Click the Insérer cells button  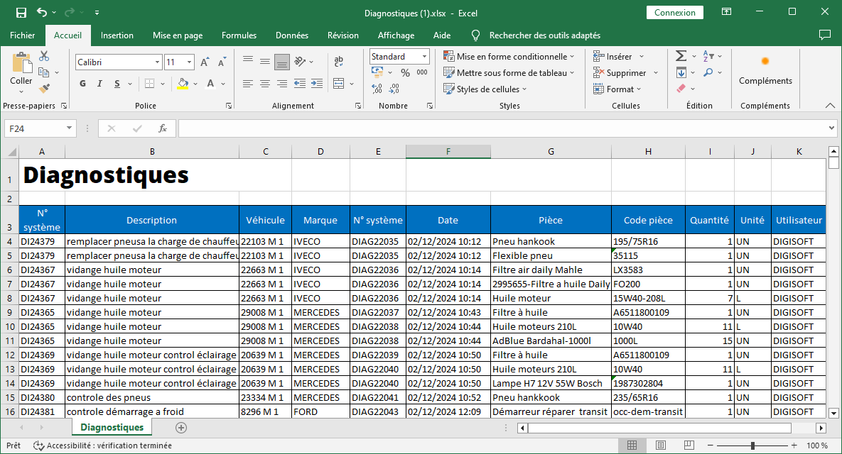(619, 56)
